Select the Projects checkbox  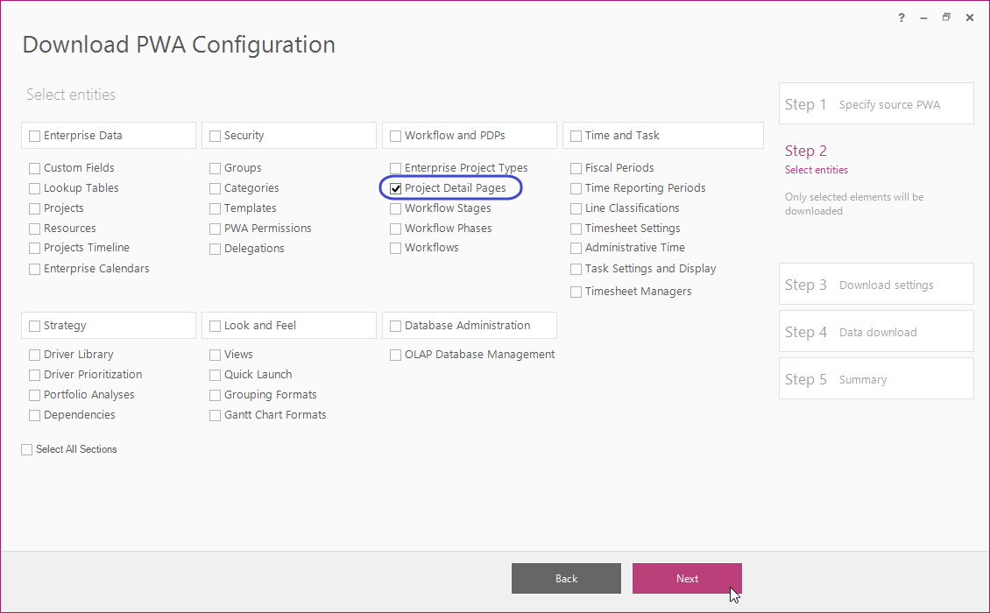[x=35, y=209]
